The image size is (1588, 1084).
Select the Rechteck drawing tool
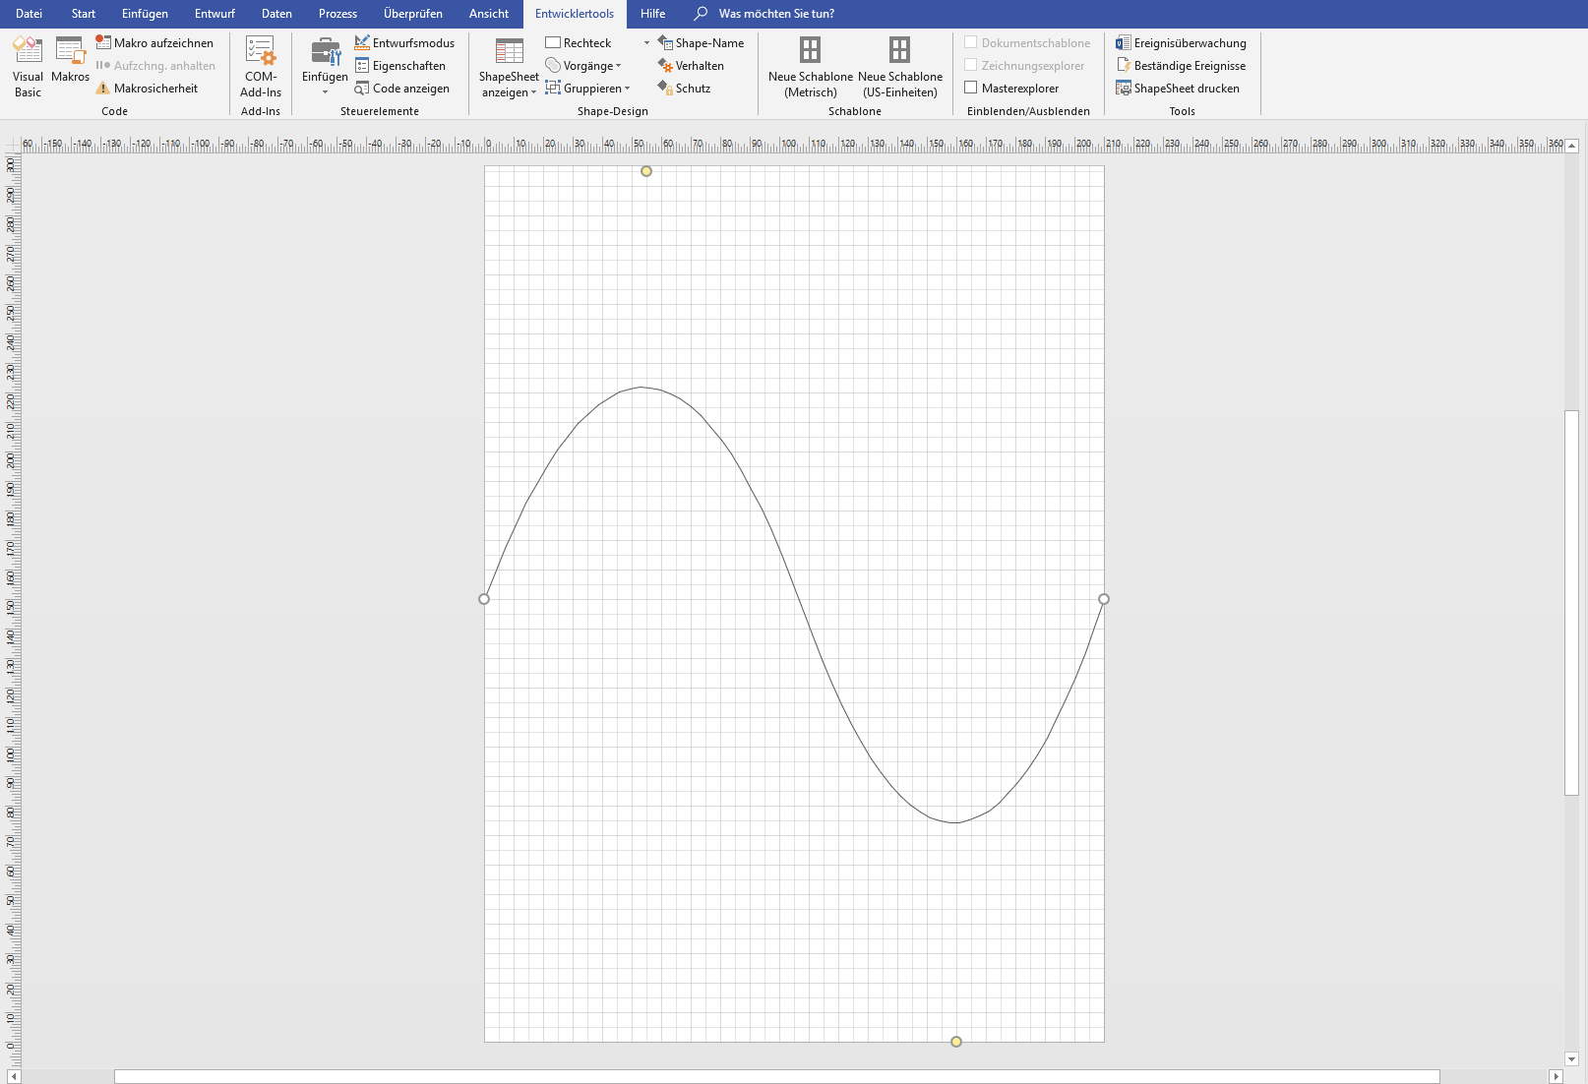(x=579, y=43)
